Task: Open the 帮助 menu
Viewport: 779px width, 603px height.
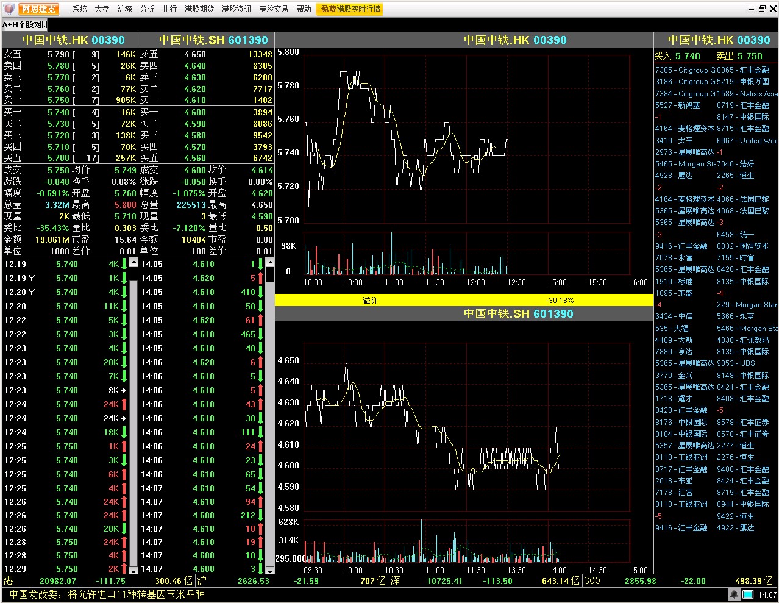Action: (x=304, y=9)
